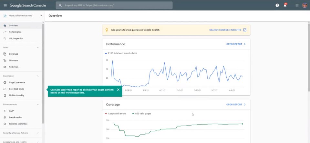Open the hamburger navigation menu

(5, 5)
